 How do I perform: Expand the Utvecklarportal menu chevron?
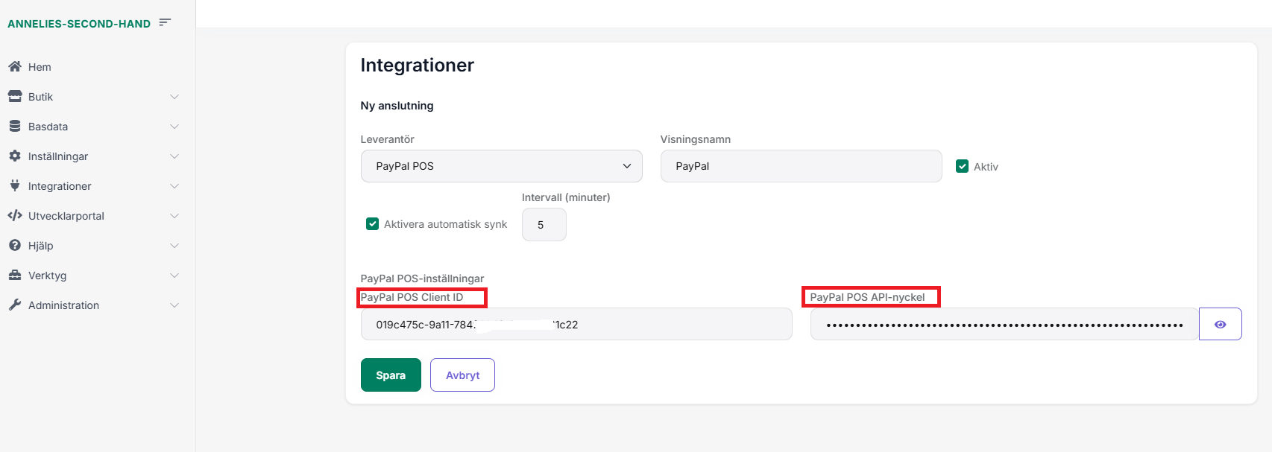coord(174,216)
